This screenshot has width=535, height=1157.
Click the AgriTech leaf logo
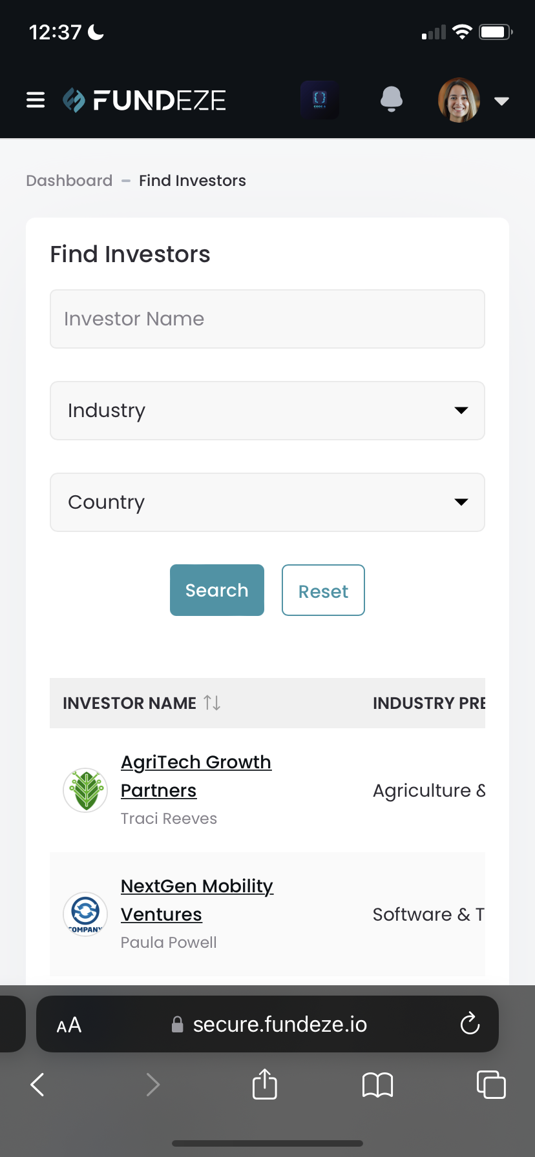pyautogui.click(x=85, y=790)
